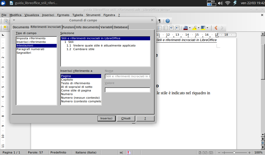Screen dimensions: 265x155
Task: Click the document modified icon in status bar
Action: 129,152
